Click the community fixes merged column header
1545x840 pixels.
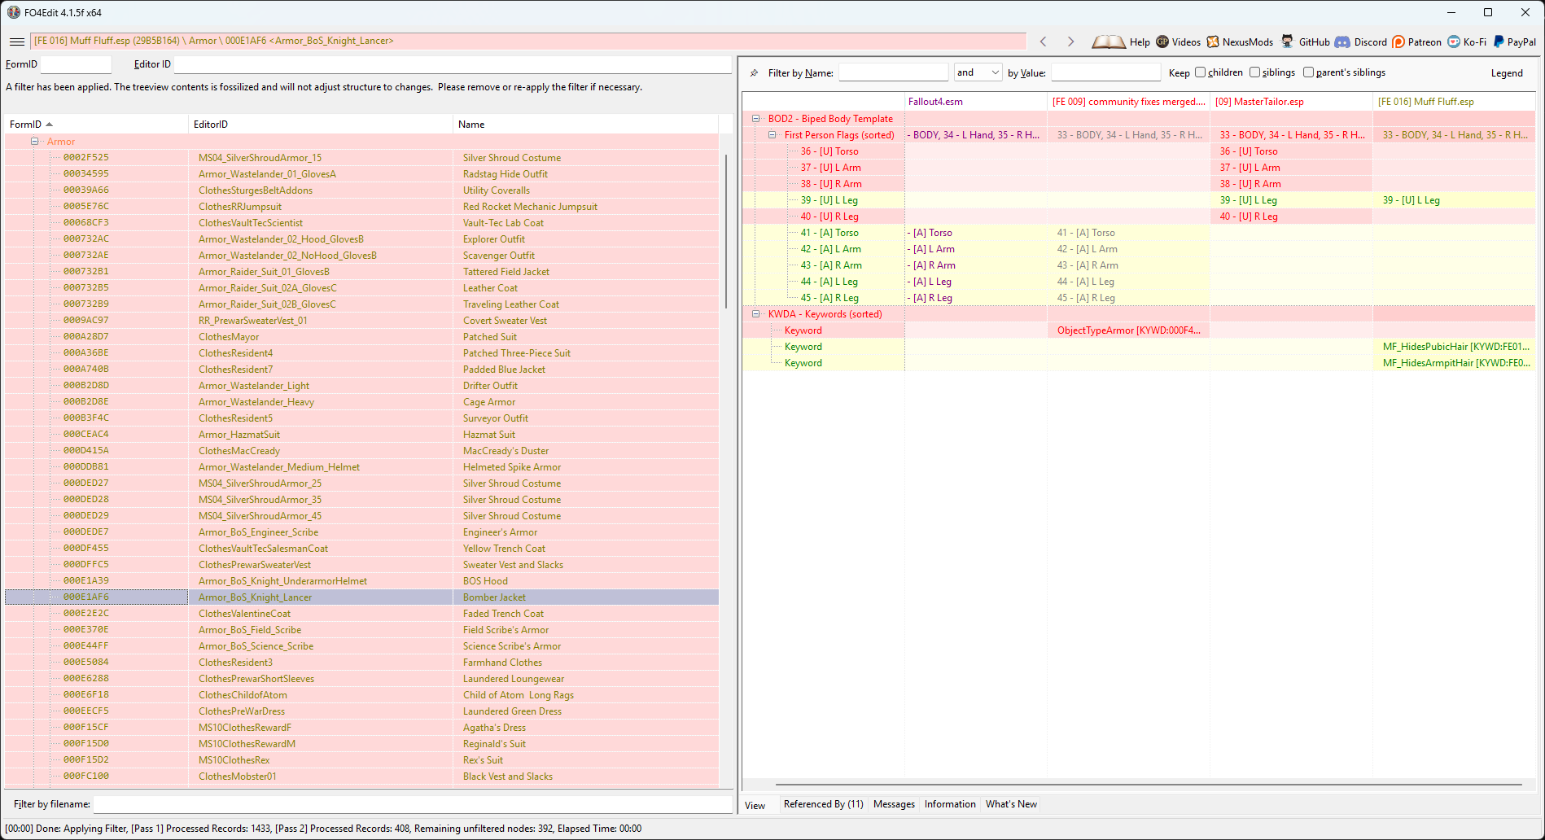(x=1128, y=102)
